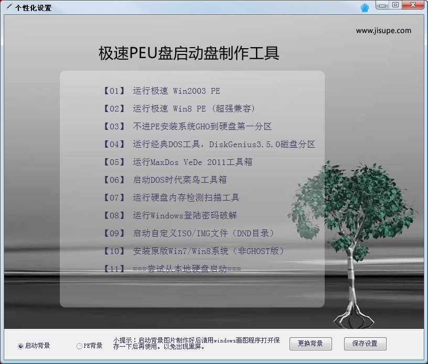This screenshot has width=428, height=364.
Task: Click the blue shirt skin icon
Action: [x=365, y=8]
